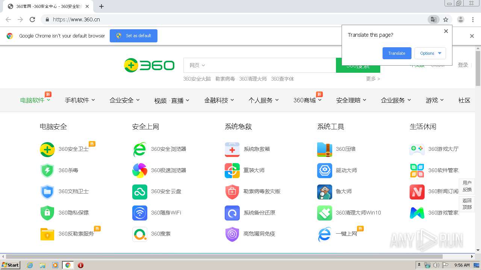Expand the 个人服务 menu
The height and width of the screenshot is (270, 481).
(x=263, y=100)
